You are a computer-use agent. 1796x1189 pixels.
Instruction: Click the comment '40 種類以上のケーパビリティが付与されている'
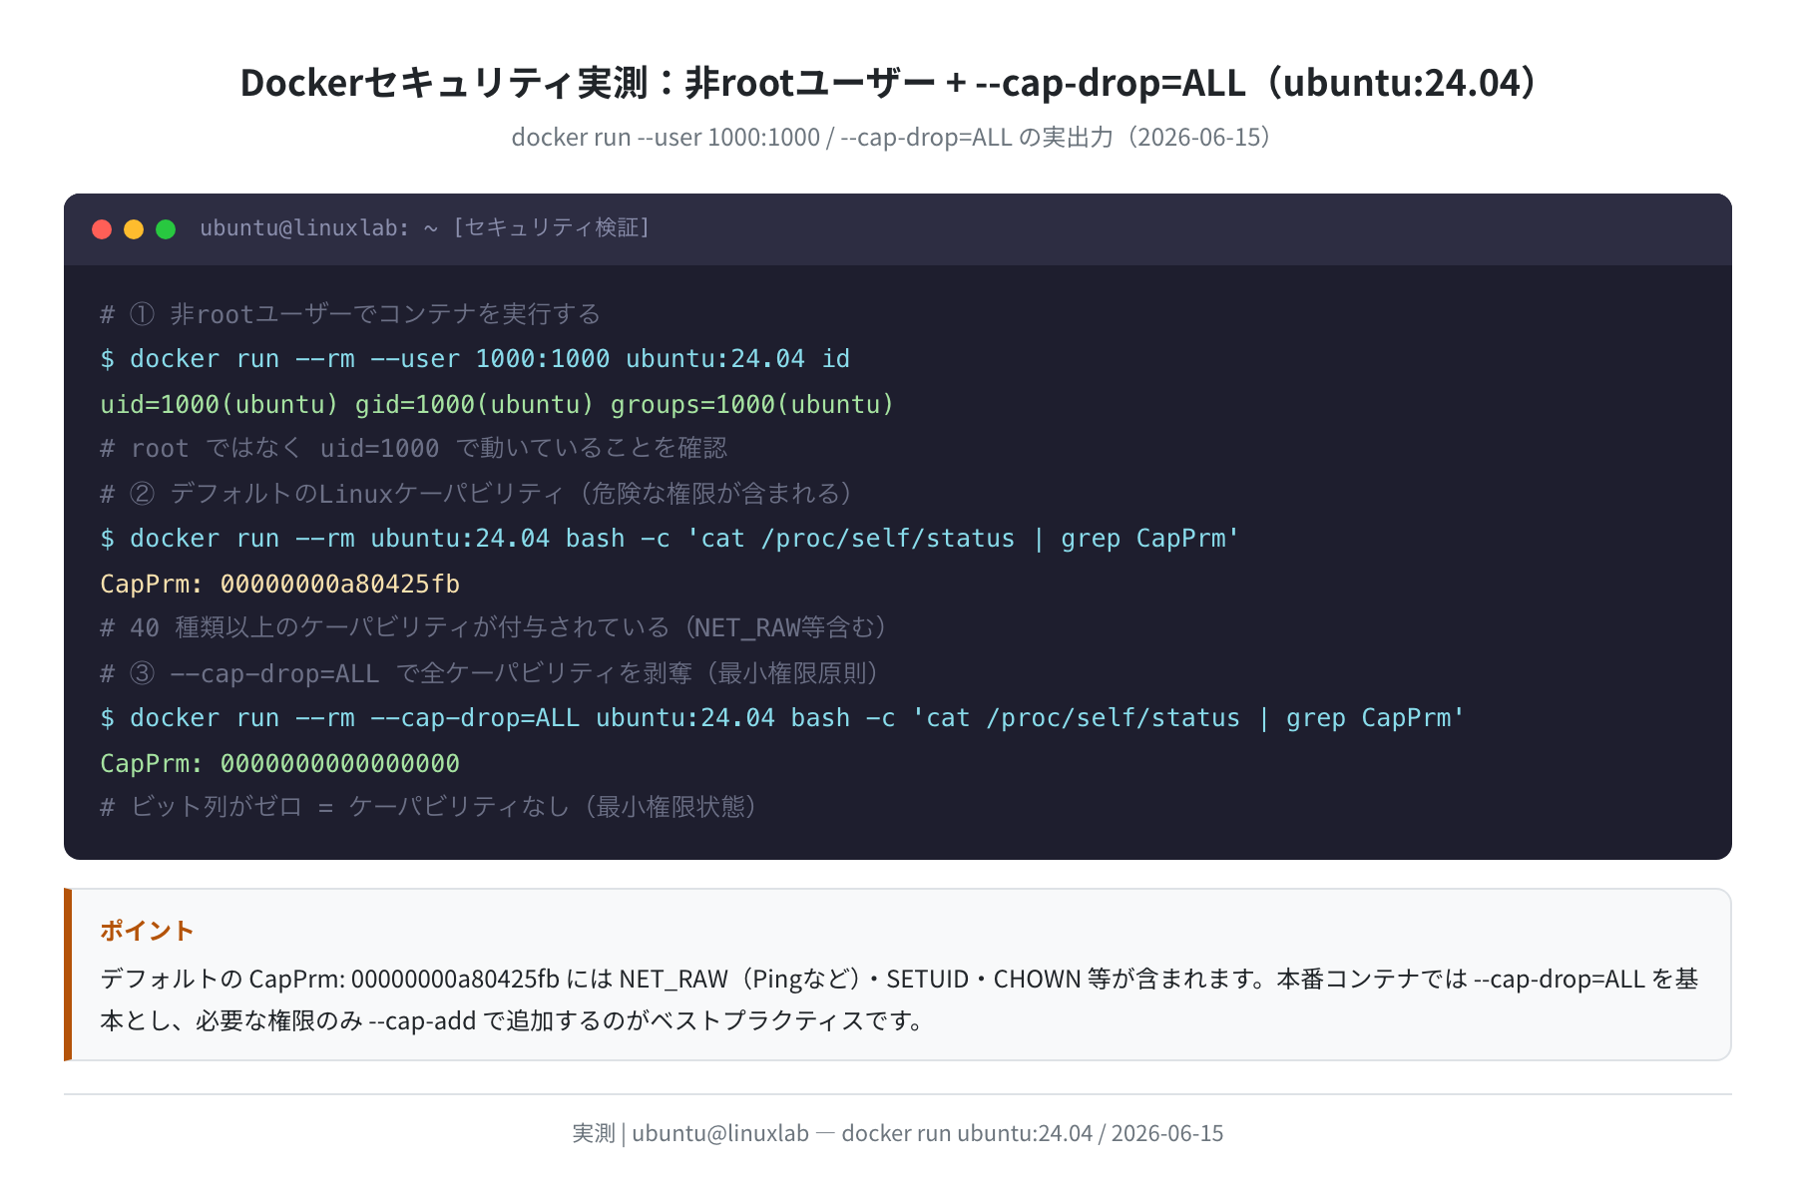399,628
